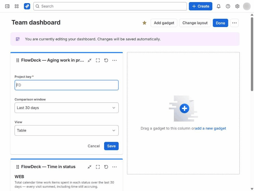Viewport: 254px width, 191px height.
Task: Open notifications with the bell icon
Action: (x=219, y=6)
